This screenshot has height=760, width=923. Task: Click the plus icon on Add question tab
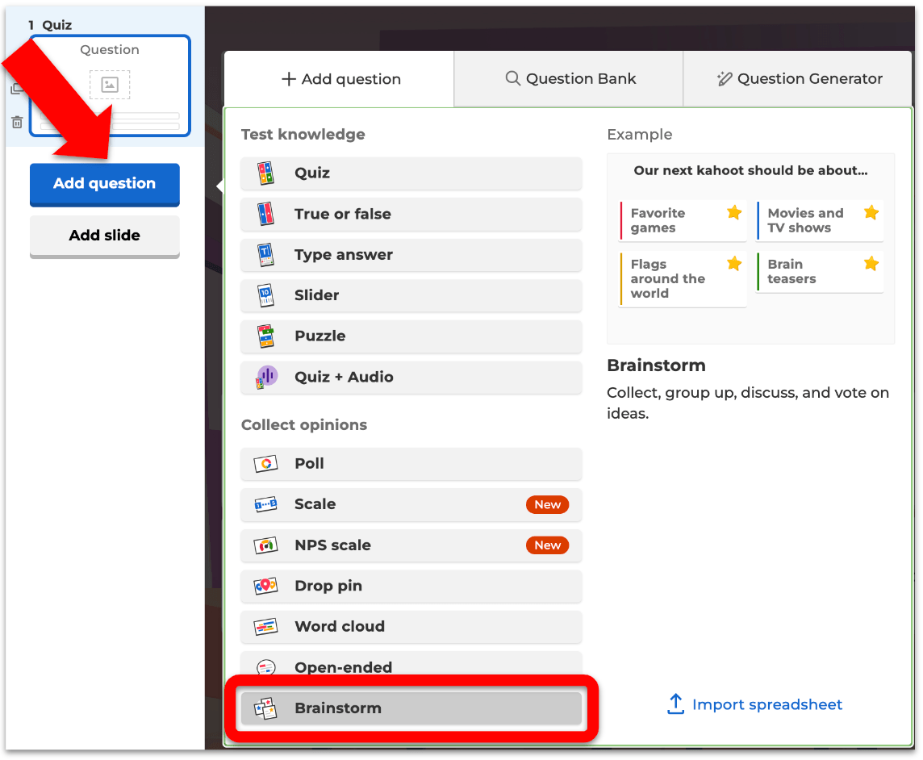(289, 79)
